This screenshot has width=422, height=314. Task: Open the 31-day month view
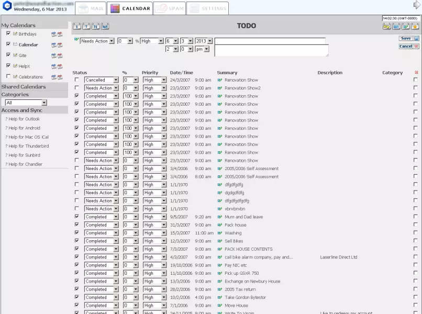pos(95,26)
